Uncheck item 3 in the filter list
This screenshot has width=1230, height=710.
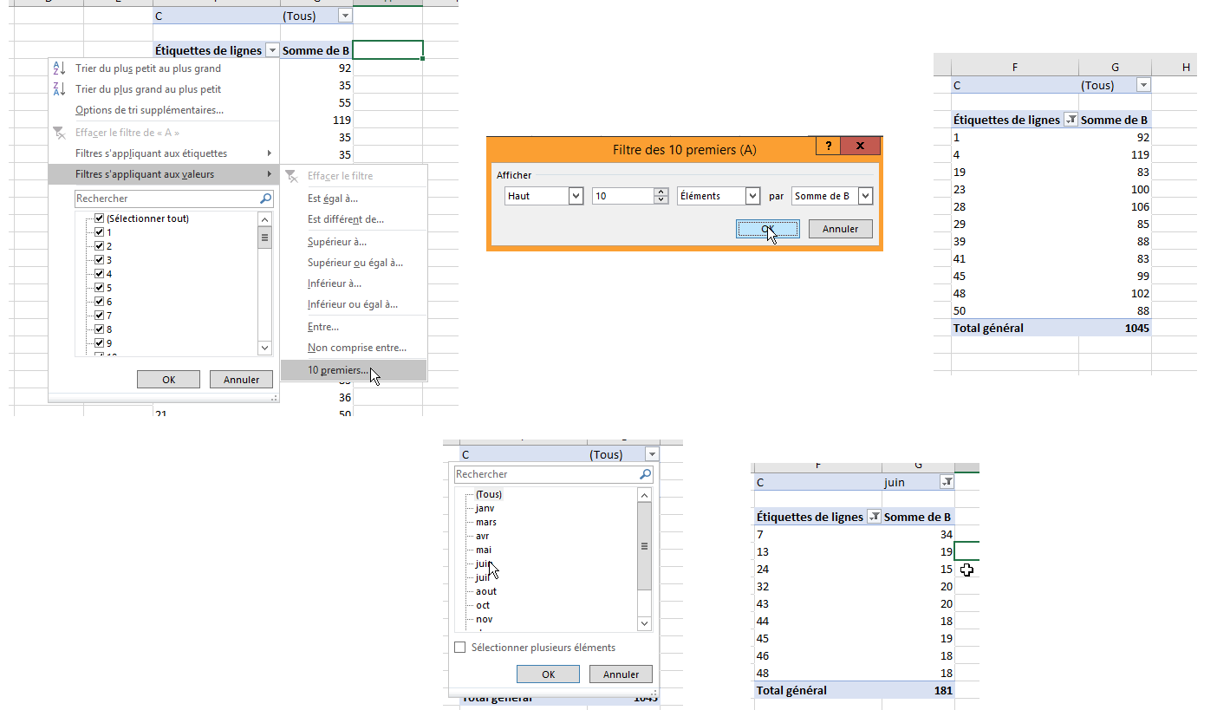click(100, 260)
